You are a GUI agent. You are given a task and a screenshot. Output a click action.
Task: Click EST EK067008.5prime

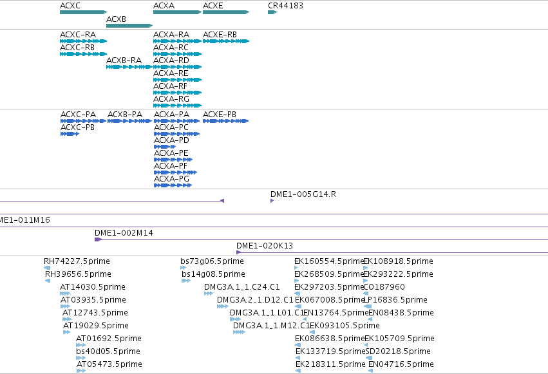pyautogui.click(x=298, y=306)
